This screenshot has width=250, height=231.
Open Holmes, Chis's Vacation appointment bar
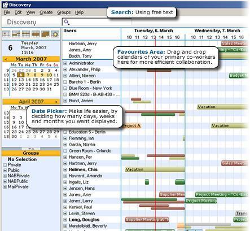pos(155,169)
